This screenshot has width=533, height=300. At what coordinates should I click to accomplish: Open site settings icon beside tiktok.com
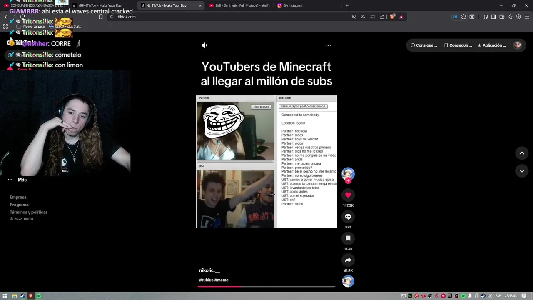(x=112, y=17)
